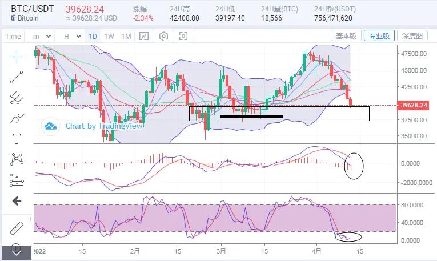Select the 1M timeframe

click(x=126, y=37)
